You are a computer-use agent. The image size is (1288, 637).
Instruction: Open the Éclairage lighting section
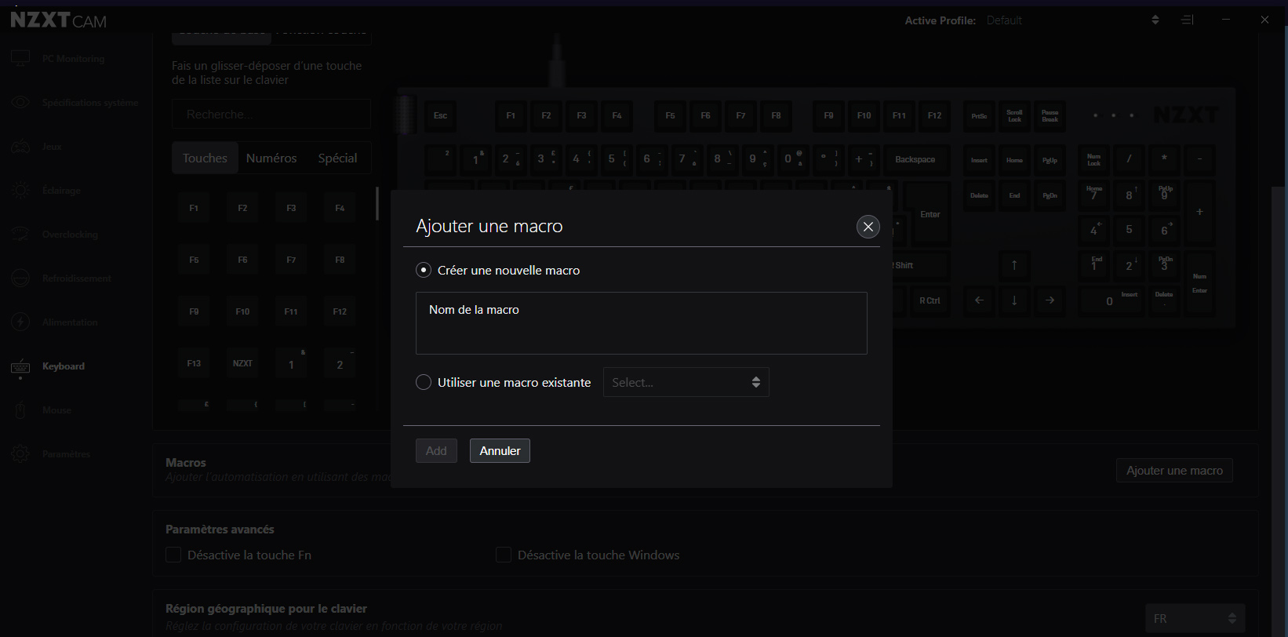pyautogui.click(x=45, y=191)
